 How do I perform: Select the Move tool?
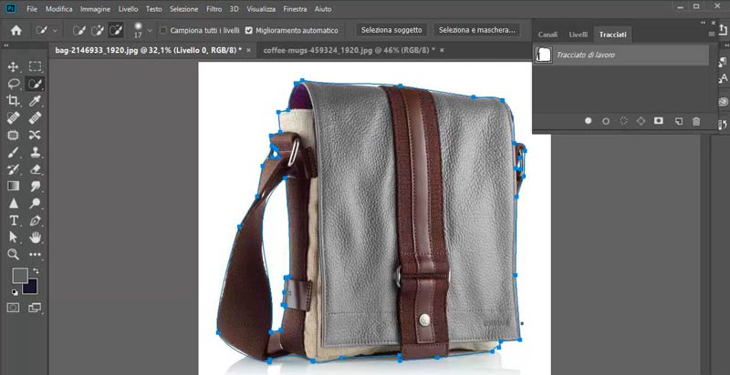click(13, 66)
